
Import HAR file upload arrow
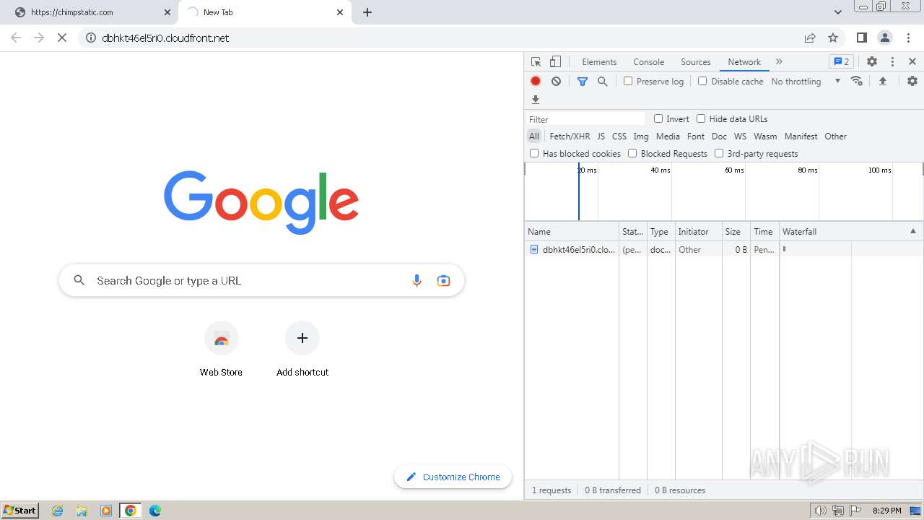(882, 81)
